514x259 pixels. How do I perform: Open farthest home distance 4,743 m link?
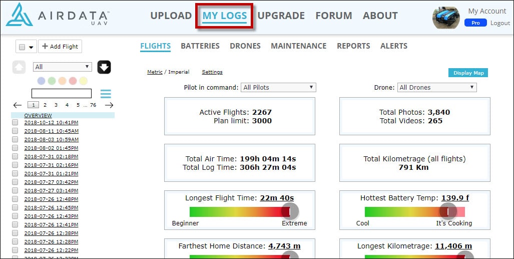[x=285, y=246]
